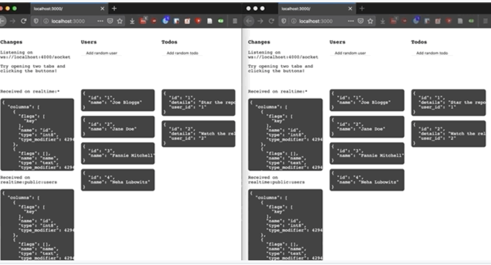491x265 pixels.
Task: Open new tab in right browser window
Action: tap(362, 8)
